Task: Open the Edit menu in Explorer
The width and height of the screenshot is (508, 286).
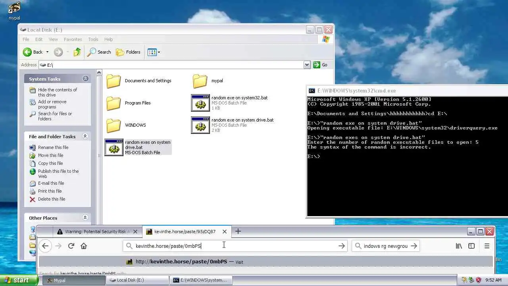Action: coord(39,39)
